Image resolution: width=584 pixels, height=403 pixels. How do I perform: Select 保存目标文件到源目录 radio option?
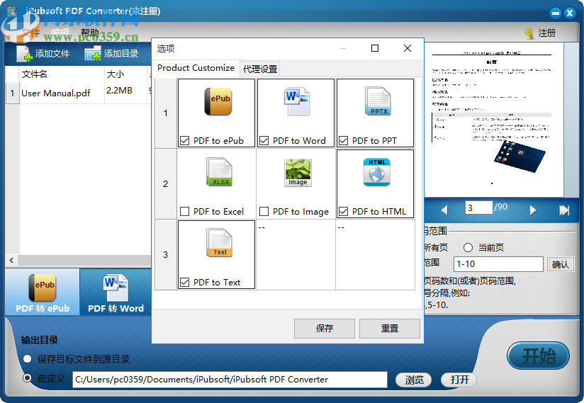27,359
